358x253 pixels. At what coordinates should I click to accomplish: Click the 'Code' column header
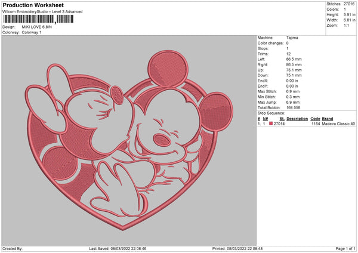(315, 119)
